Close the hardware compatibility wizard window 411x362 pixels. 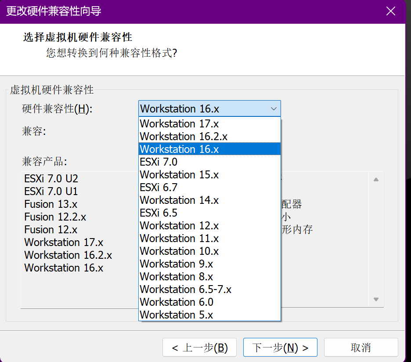pos(390,11)
